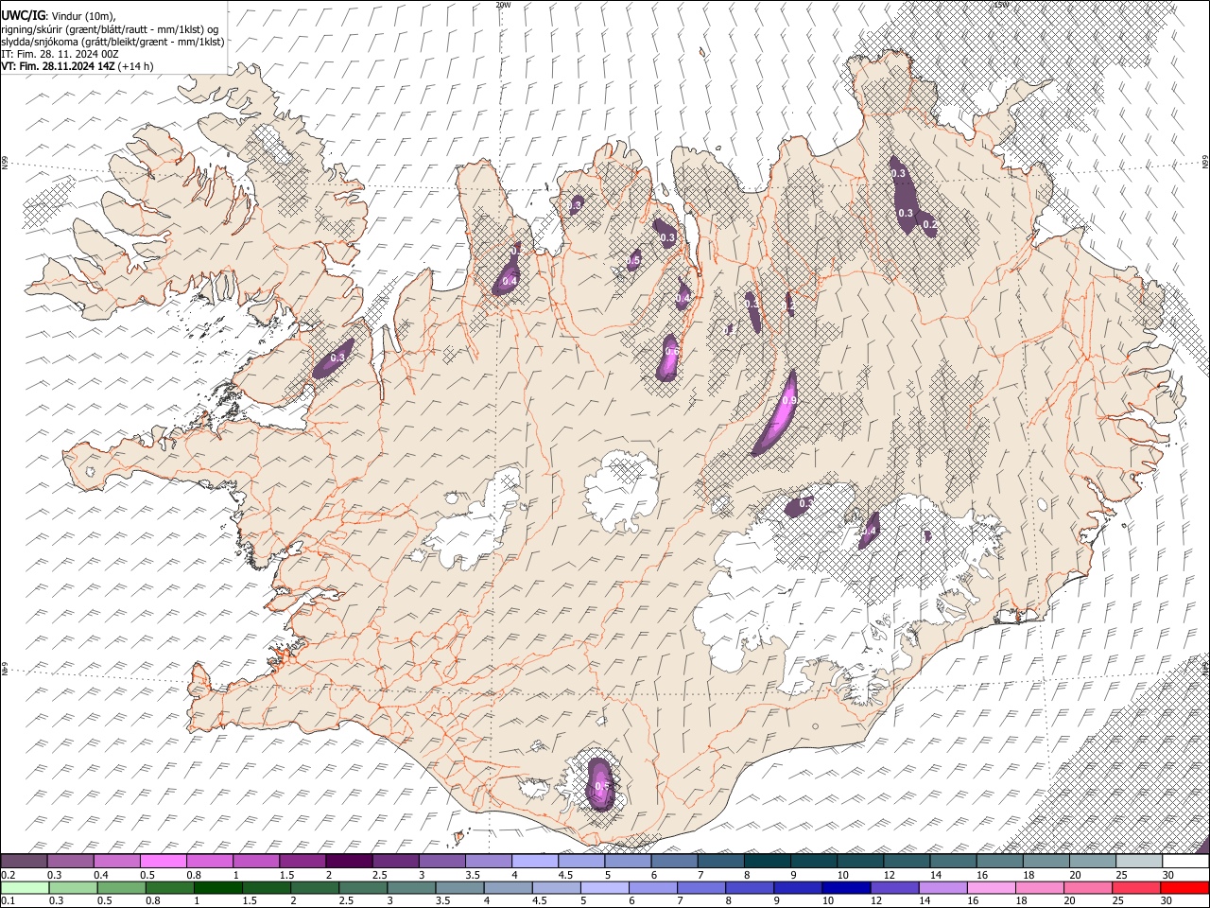The image size is (1210, 908).
Task: Click the '20W' longitude label
Action: [503, 5]
